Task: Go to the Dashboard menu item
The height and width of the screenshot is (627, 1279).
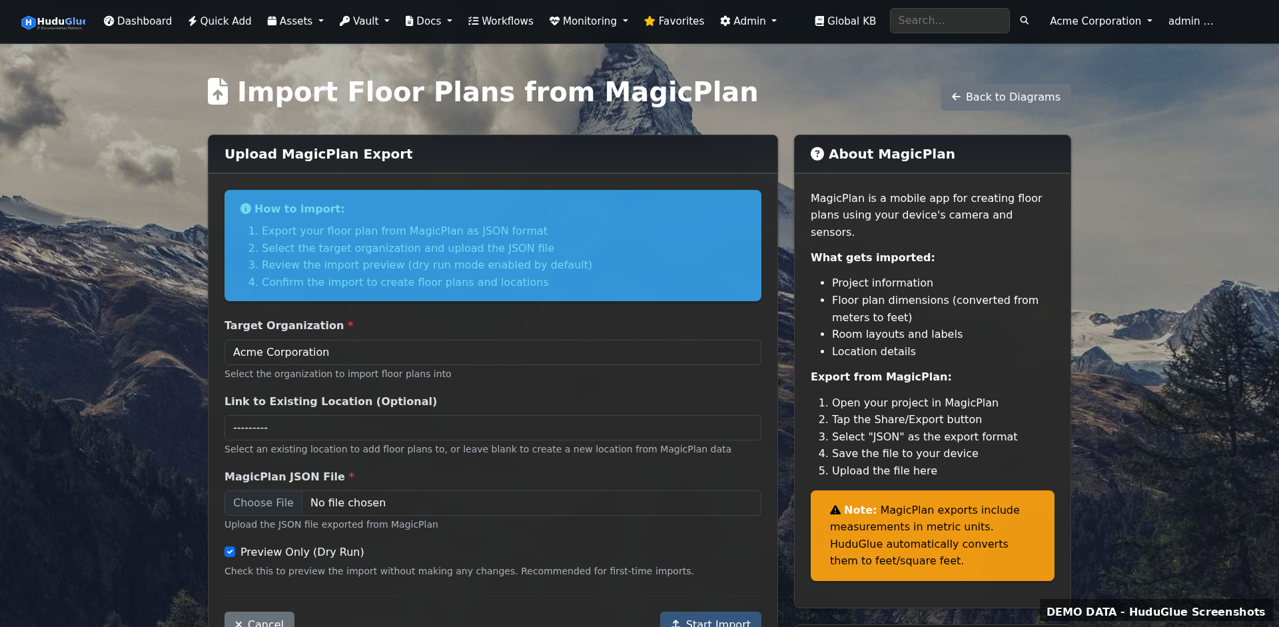Action: [137, 21]
